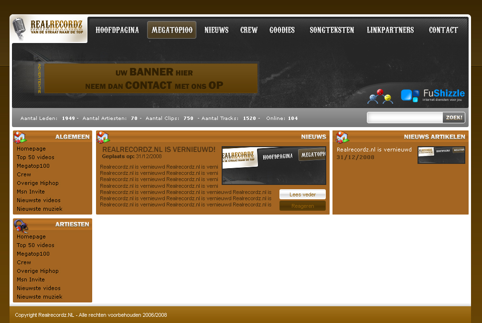482x323 pixels.
Task: Open 'Realrecordz.nl is vernieuwd' in Nieuws Artikelen
Action: 374,150
